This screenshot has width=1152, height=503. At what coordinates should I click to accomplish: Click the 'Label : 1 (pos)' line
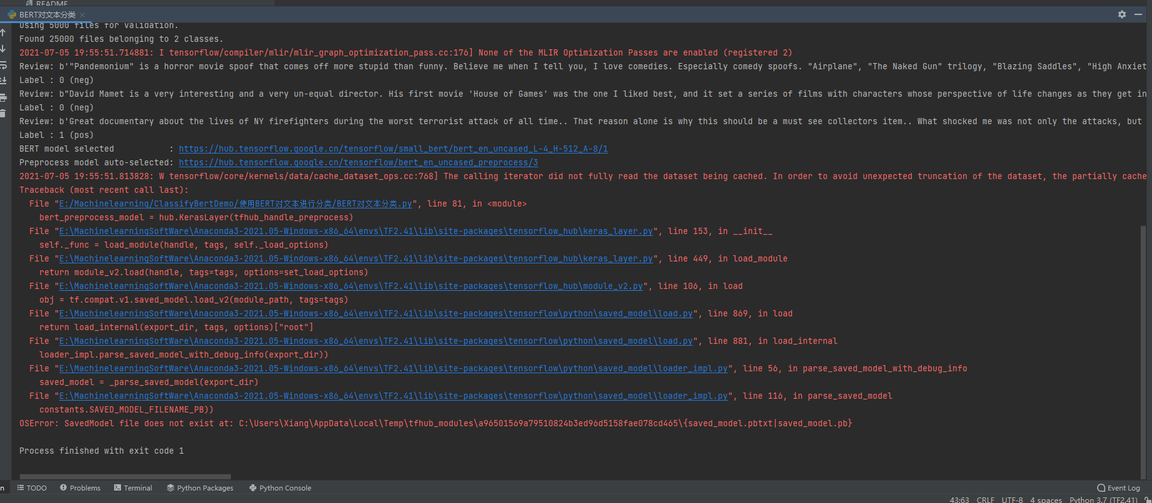(56, 135)
